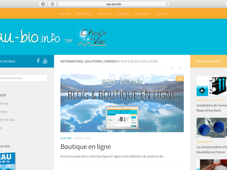227x170 pixels.
Task: Click the eau-bio.info address bar
Action: [113, 4]
